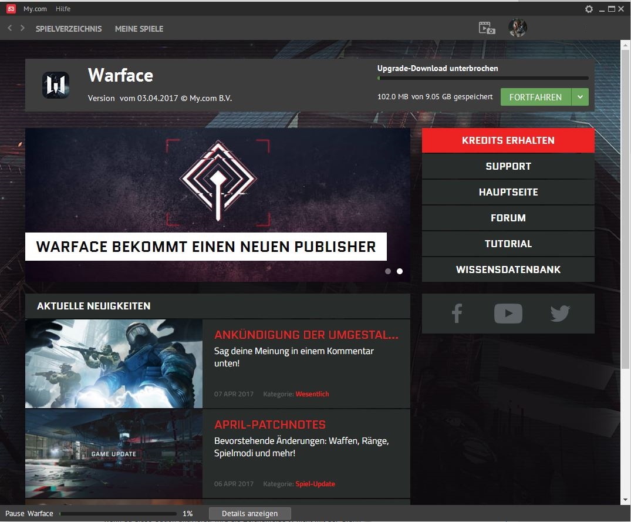Click the Sag deine Meinung description text
Viewport: 631px width, 522px height.
tap(293, 357)
